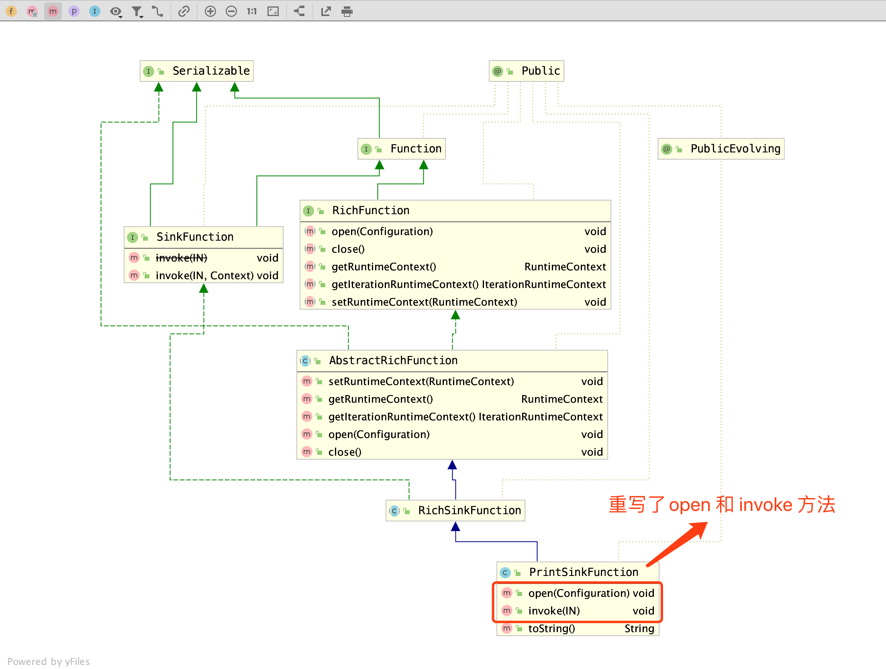The image size is (886, 669).
Task: Click interface icon beside RichFunction
Action: (x=308, y=211)
